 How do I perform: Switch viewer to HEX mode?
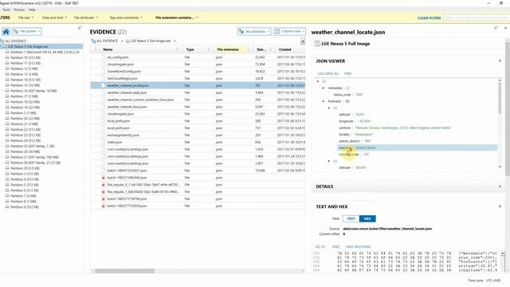[367, 218]
